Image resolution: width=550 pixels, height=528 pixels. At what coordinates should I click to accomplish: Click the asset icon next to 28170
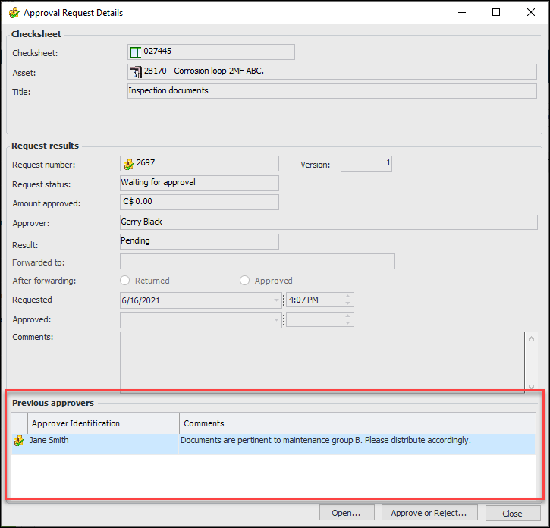tap(136, 72)
